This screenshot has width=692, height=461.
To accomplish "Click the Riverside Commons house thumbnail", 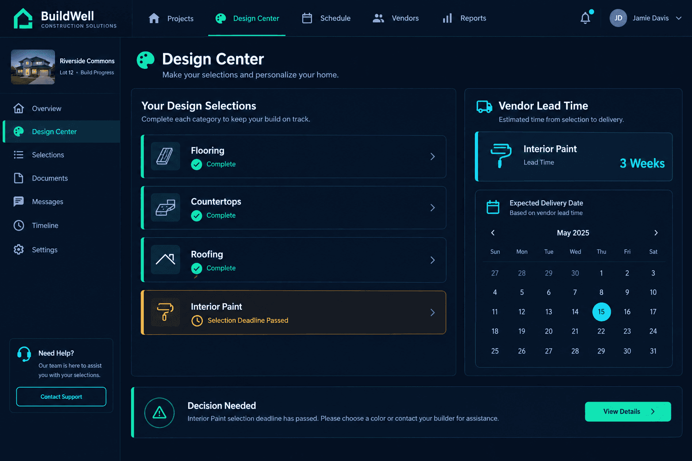I will coord(33,67).
